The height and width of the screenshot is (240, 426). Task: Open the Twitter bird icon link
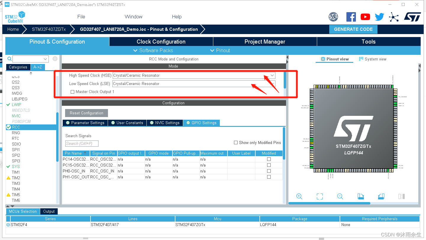tap(379, 17)
